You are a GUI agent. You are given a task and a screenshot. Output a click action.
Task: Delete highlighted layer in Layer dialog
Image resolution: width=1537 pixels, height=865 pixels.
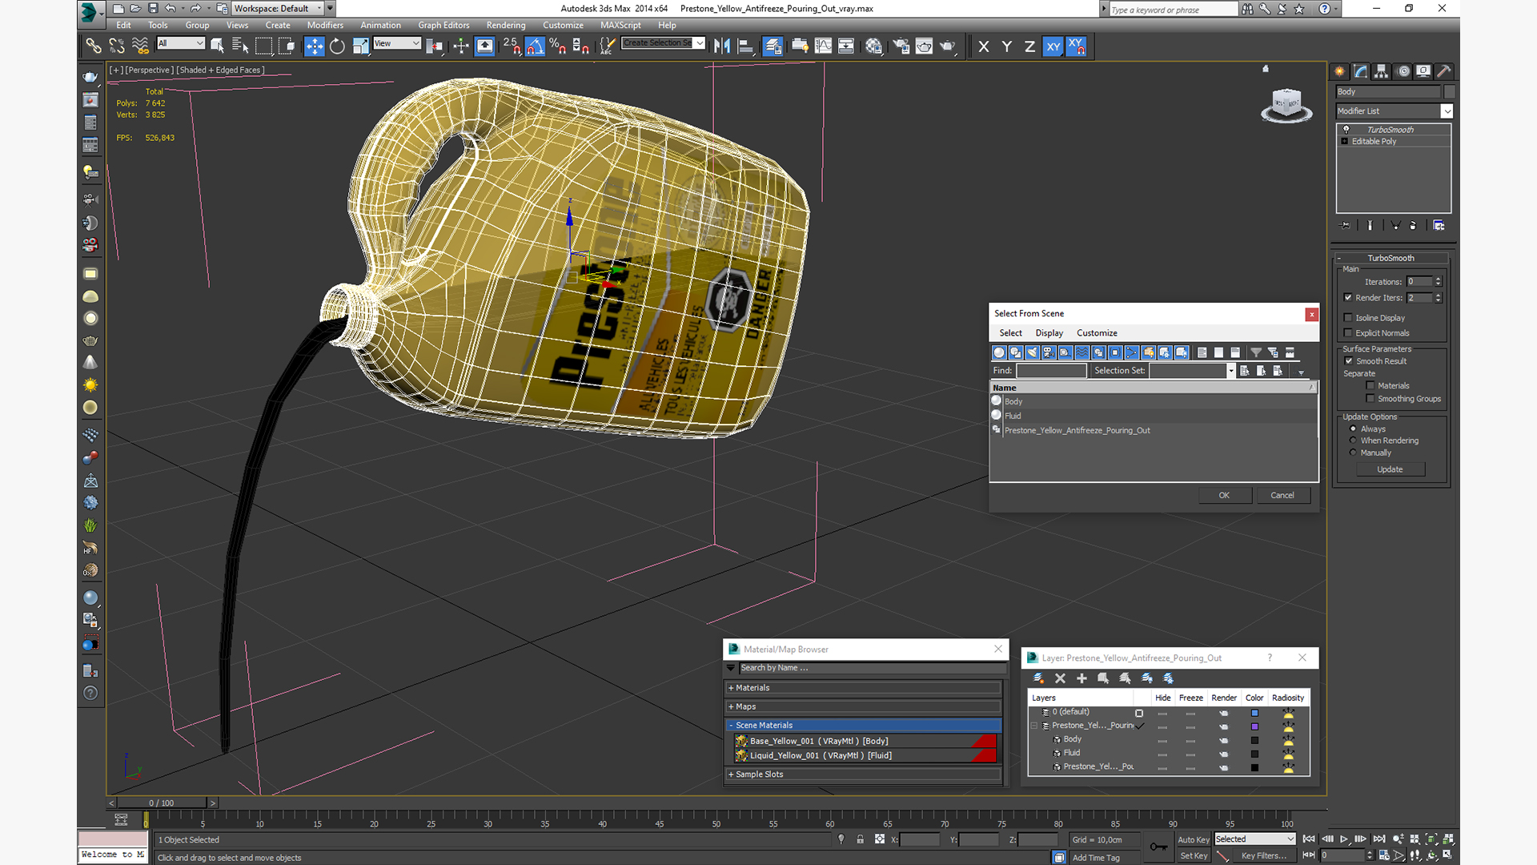pos(1060,678)
